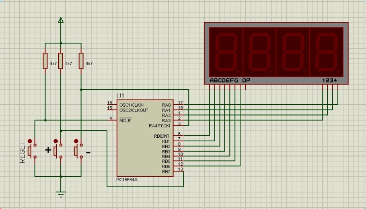
Task: Select the U1 component reference label
Action: 120,96
